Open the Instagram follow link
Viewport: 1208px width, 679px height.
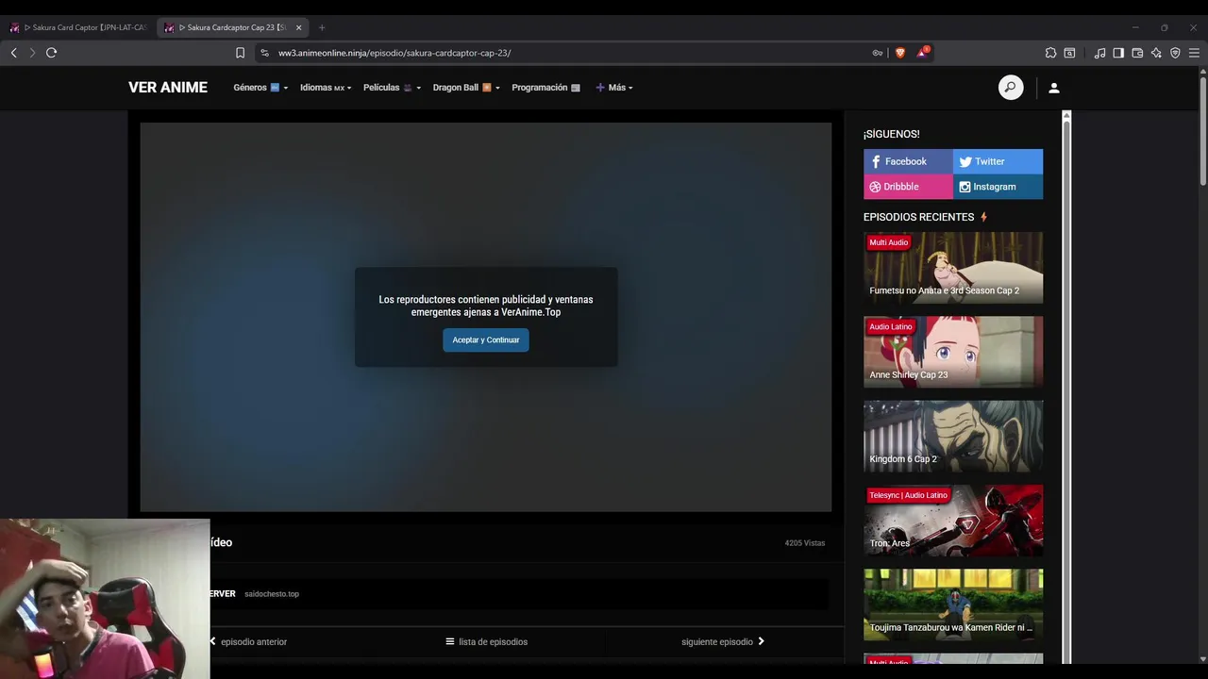998,187
